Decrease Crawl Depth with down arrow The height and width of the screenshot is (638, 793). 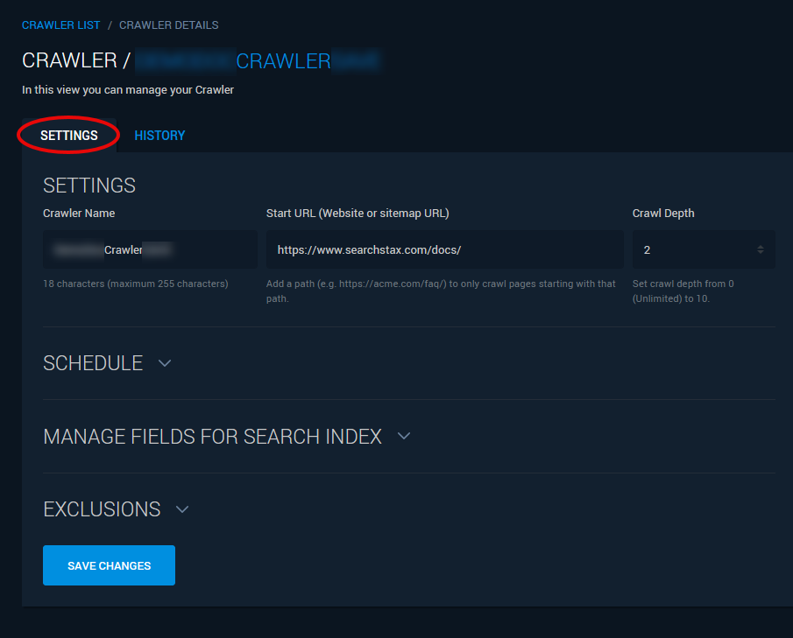(760, 252)
